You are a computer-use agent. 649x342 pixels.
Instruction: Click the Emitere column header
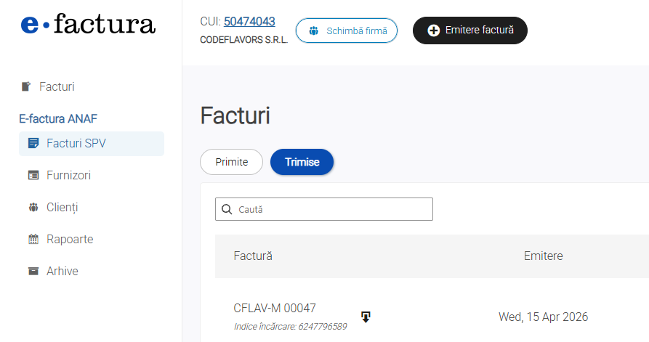[543, 256]
